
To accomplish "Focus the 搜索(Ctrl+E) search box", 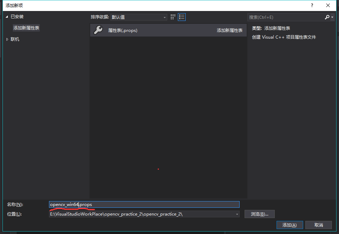I will pyautogui.click(x=286, y=17).
